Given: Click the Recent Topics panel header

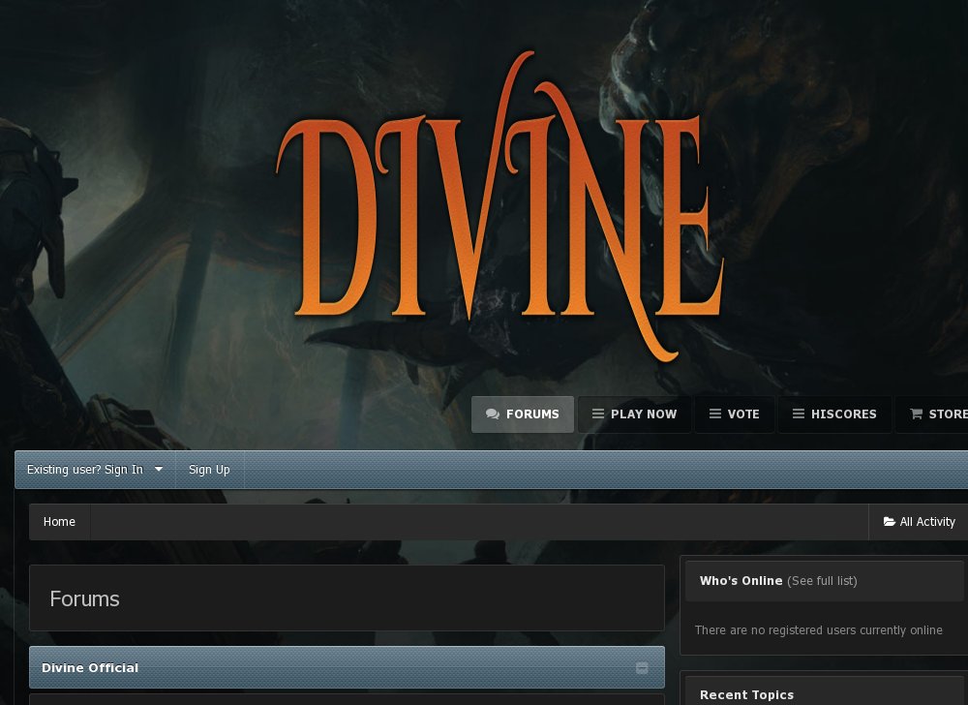Looking at the screenshot, I should click(x=747, y=694).
